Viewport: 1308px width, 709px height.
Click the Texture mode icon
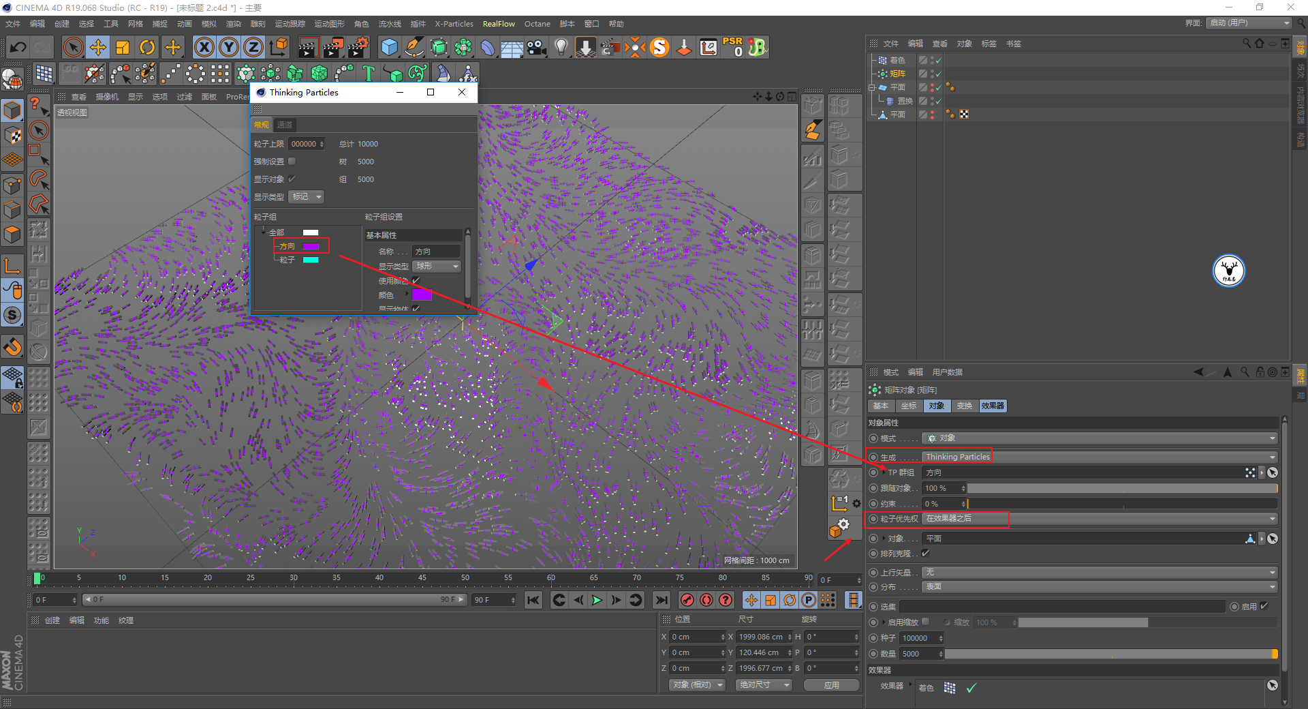tap(13, 134)
